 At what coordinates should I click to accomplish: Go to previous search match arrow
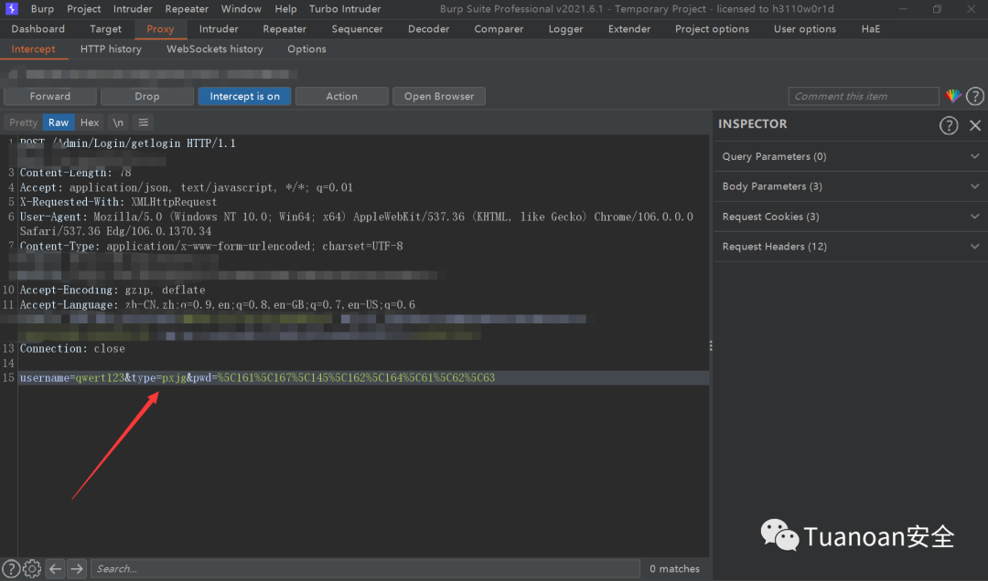pos(56,568)
